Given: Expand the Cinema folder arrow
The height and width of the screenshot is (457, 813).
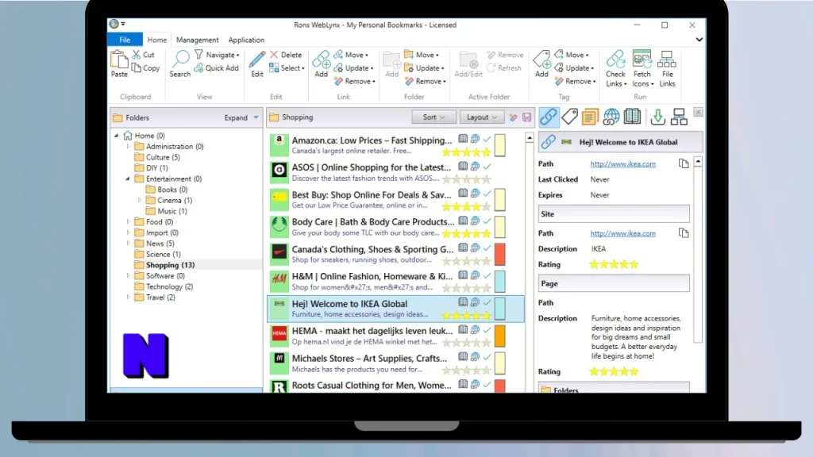Looking at the screenshot, I should click(x=140, y=200).
